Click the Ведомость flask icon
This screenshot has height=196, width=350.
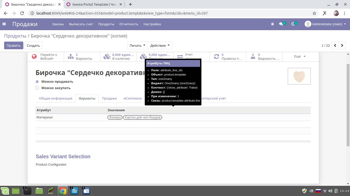[253, 56]
